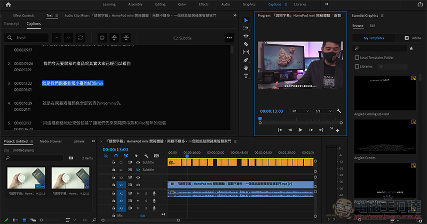The width and height of the screenshot is (427, 224).
Task: Select the My Templates button
Action: tap(373, 38)
